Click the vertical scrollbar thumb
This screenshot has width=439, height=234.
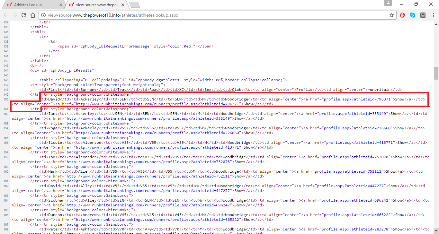coord(436,73)
